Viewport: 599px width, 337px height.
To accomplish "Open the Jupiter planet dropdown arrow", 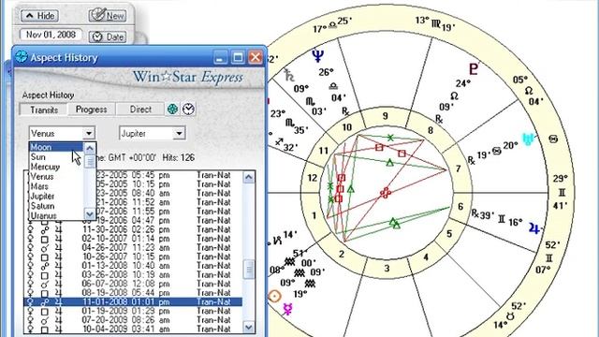I will (179, 133).
